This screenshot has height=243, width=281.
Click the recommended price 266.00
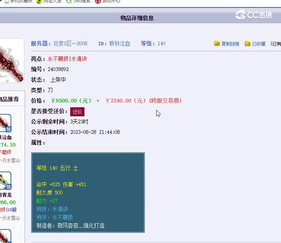pos(8,202)
